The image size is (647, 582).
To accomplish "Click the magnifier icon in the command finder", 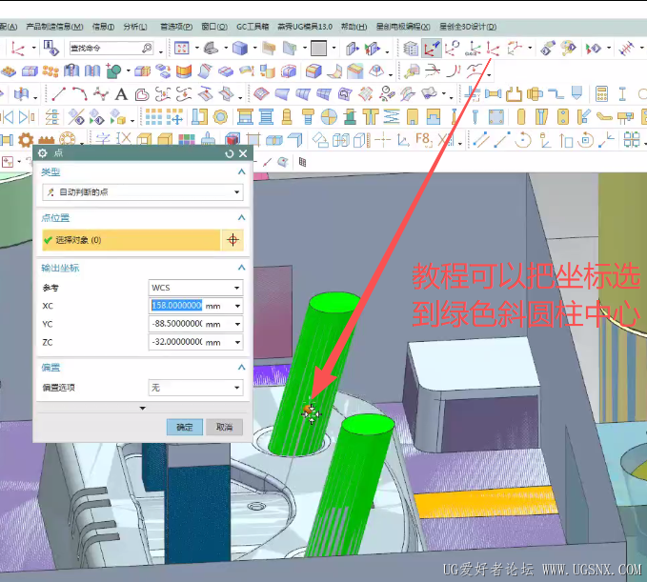I will 147,48.
